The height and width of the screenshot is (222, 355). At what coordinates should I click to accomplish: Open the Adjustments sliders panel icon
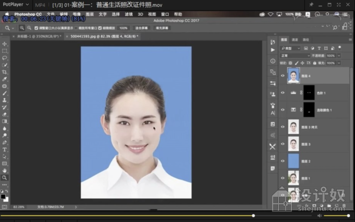pyautogui.click(x=272, y=83)
